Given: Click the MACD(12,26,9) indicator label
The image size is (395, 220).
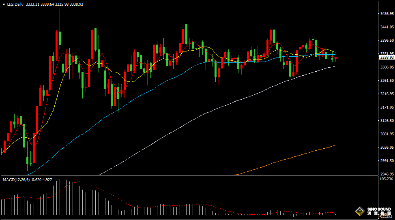Looking at the screenshot, I should point(16,180).
